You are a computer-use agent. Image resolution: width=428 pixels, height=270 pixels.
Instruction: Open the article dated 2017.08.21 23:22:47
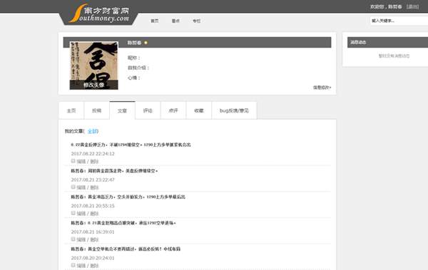click(x=114, y=171)
